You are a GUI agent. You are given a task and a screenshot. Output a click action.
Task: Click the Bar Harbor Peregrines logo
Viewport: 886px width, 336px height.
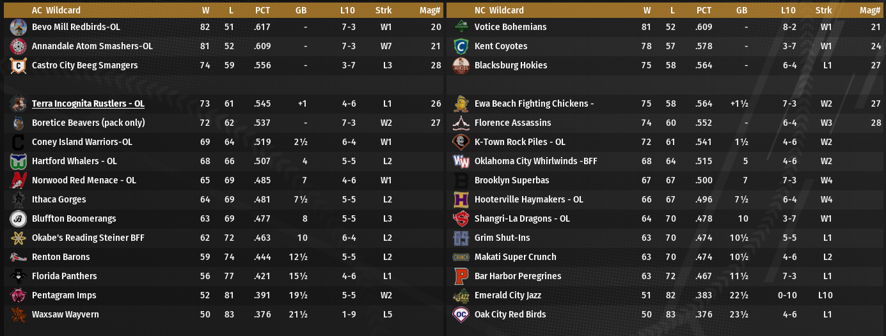click(461, 276)
